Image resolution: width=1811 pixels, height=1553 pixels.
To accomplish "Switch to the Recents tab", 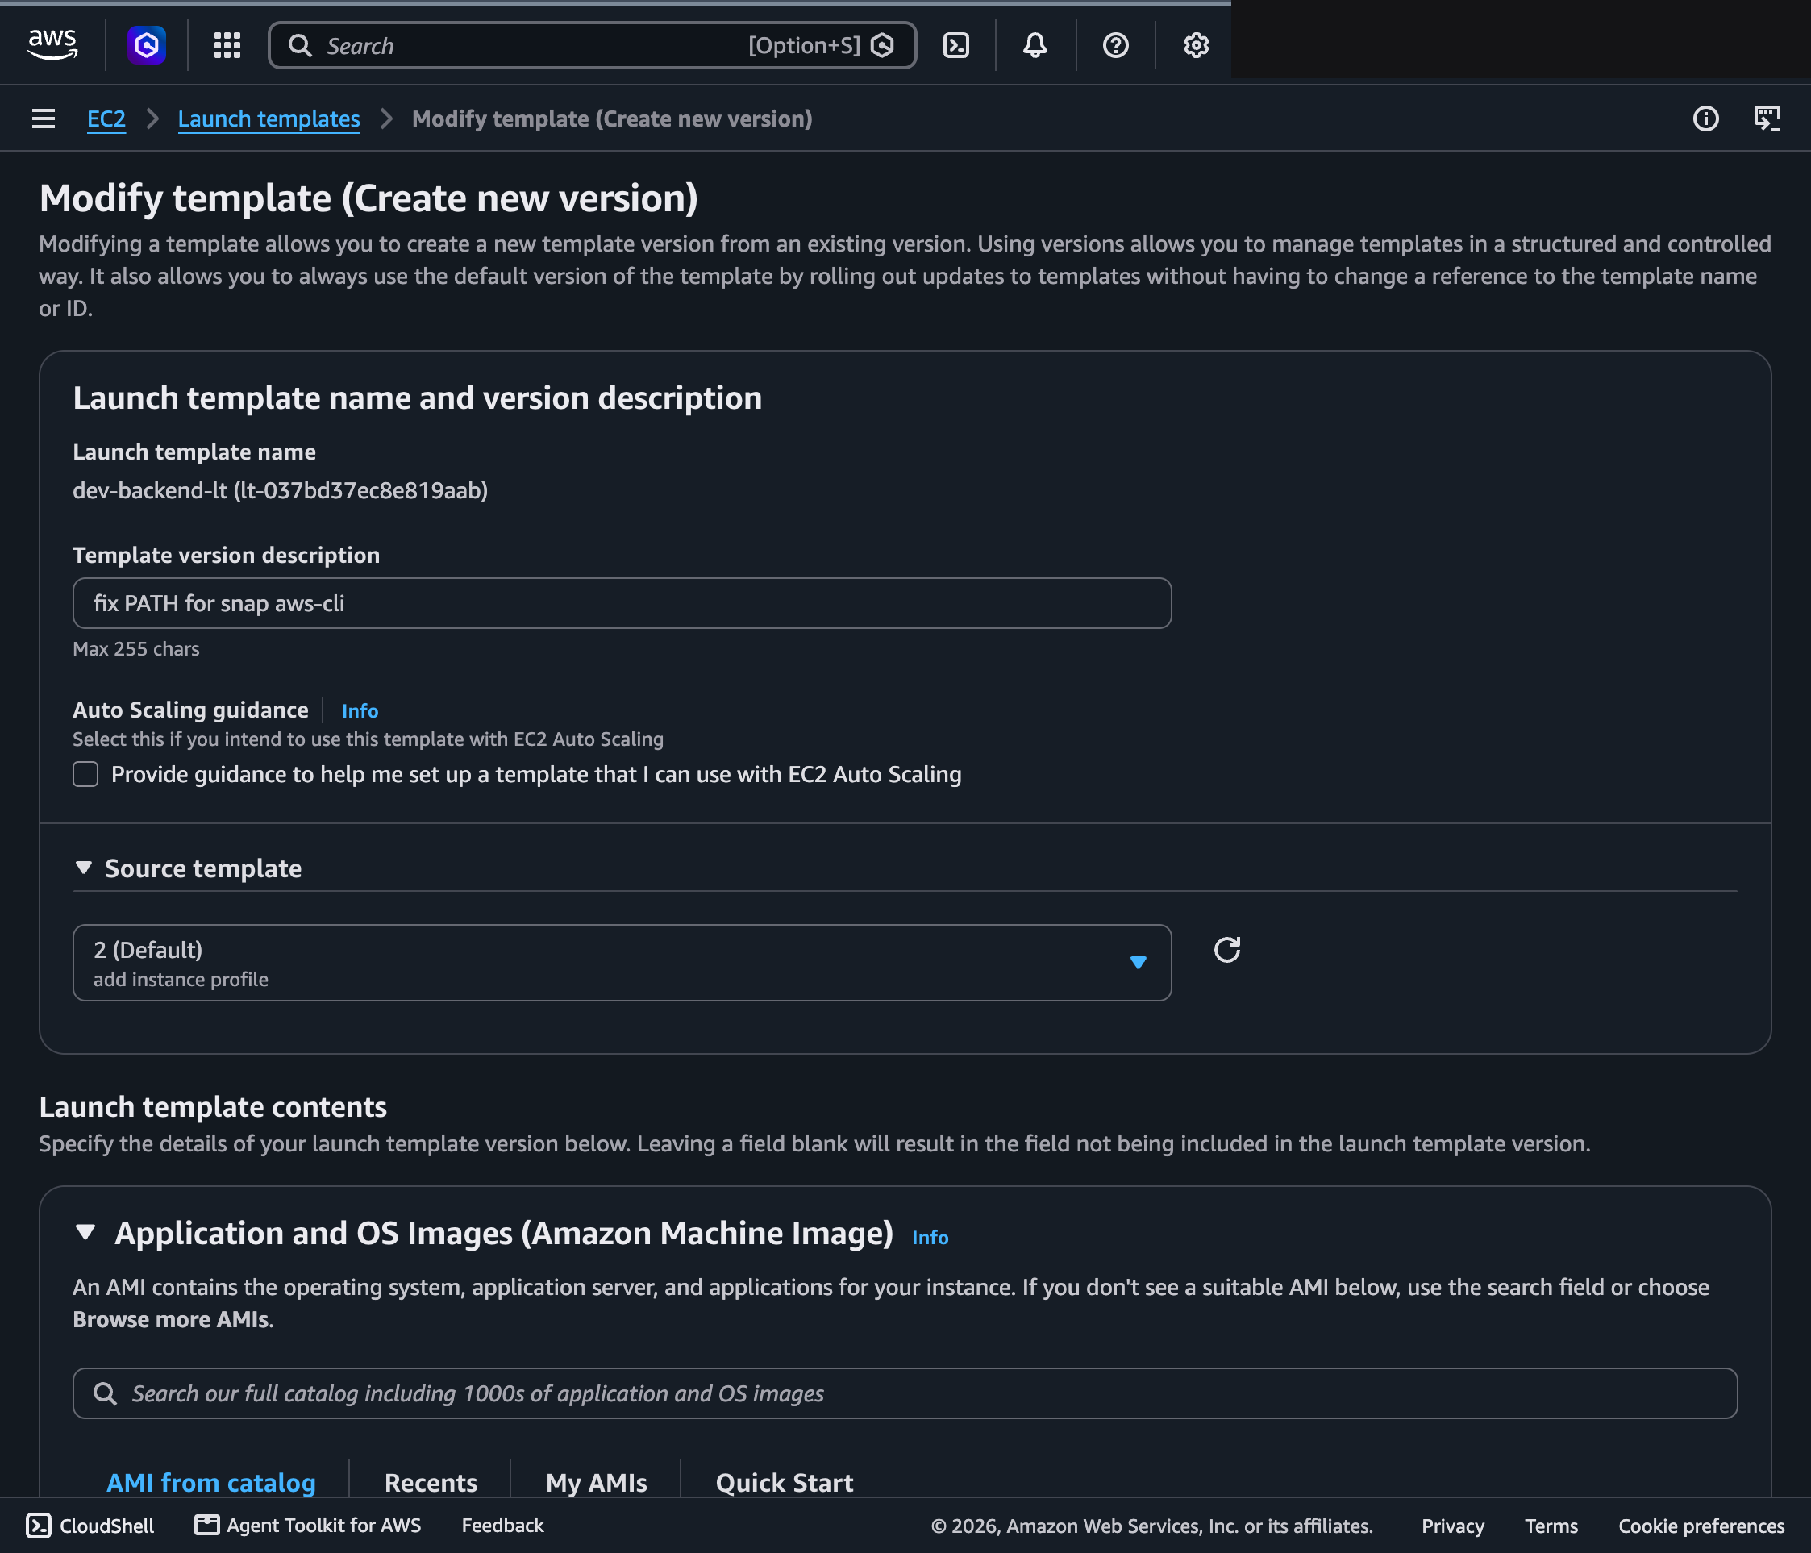I will coord(431,1482).
